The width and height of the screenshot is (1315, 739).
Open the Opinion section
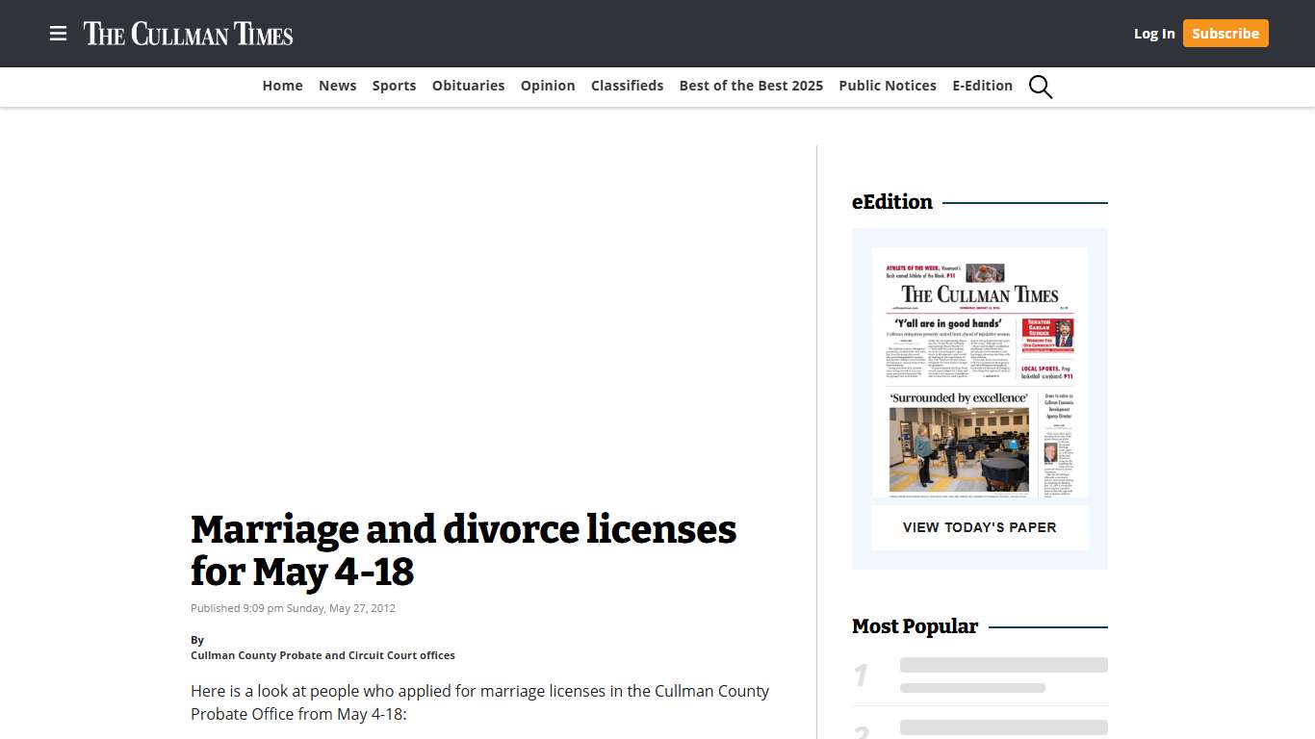pos(547,86)
